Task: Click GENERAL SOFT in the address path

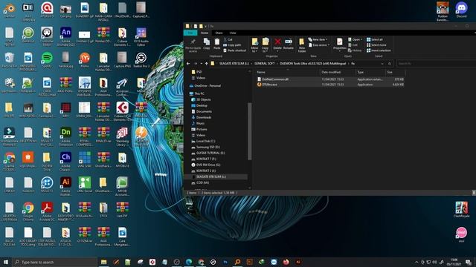Action: point(265,64)
